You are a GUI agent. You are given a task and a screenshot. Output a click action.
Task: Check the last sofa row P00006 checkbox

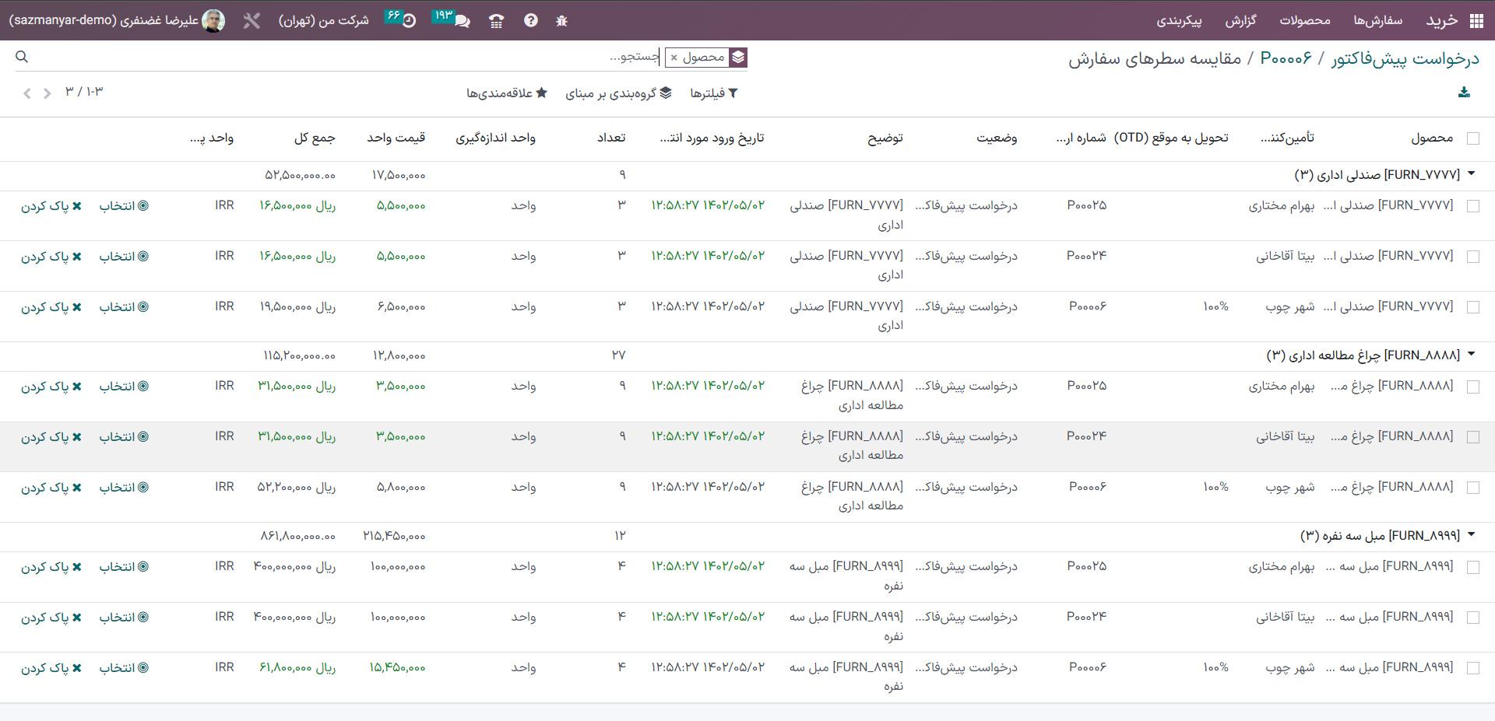click(x=1472, y=668)
